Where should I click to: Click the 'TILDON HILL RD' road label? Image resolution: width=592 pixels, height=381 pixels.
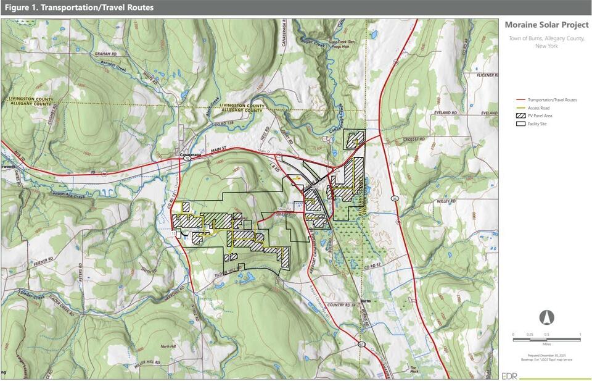[228, 273]
